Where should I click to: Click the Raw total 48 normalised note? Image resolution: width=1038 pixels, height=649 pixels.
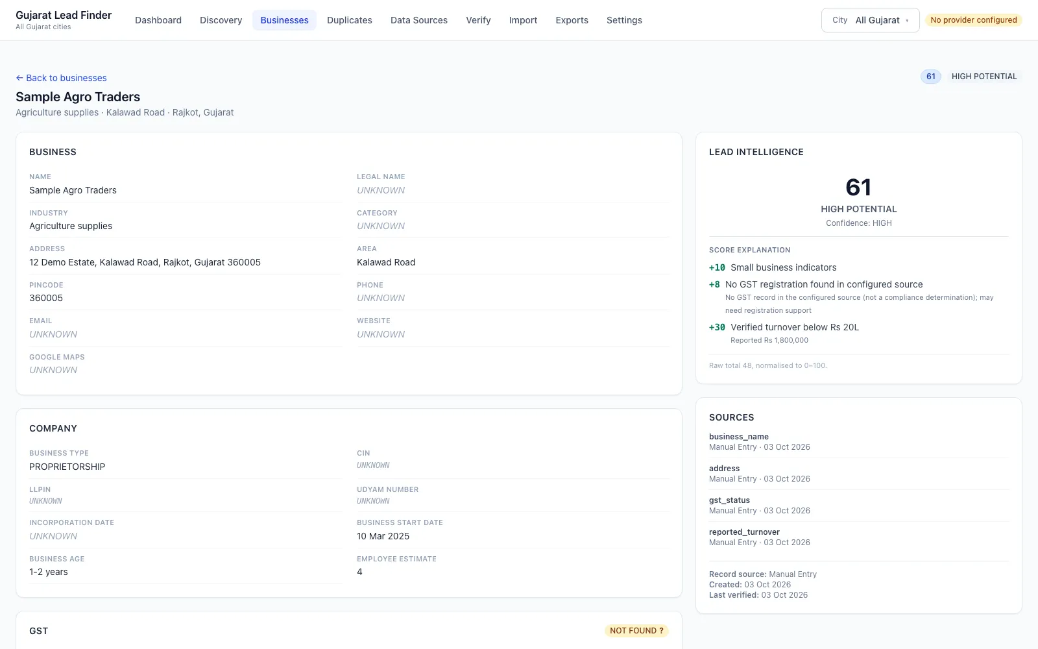pos(768,365)
